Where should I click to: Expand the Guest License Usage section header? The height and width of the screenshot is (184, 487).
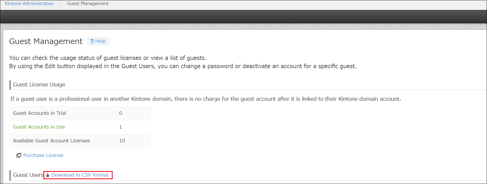coord(39,84)
